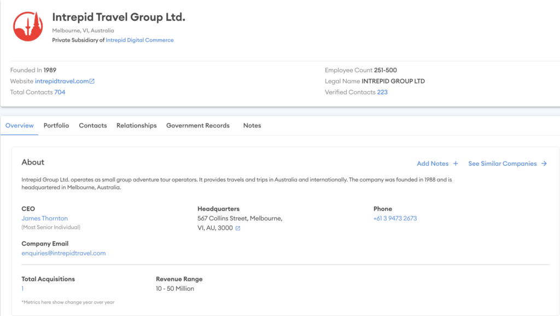Click the arrow icon beside See Similar Companies
Screen dimensions: 560x316
pyautogui.click(x=544, y=163)
